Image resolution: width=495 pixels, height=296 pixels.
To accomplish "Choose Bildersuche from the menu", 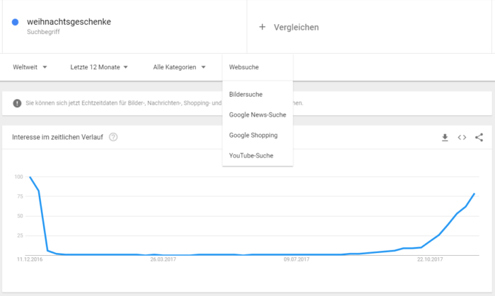I will pyautogui.click(x=245, y=94).
